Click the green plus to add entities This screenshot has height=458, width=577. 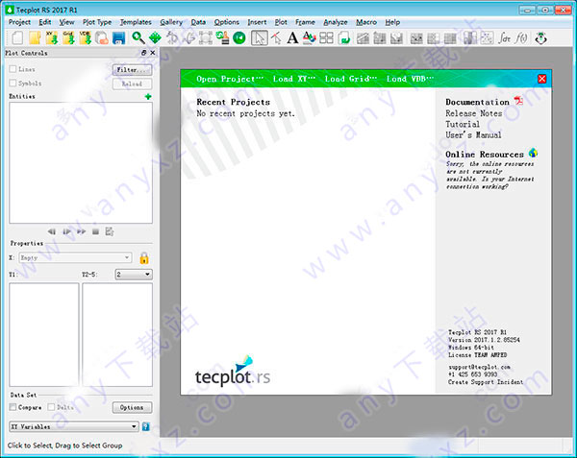[148, 97]
